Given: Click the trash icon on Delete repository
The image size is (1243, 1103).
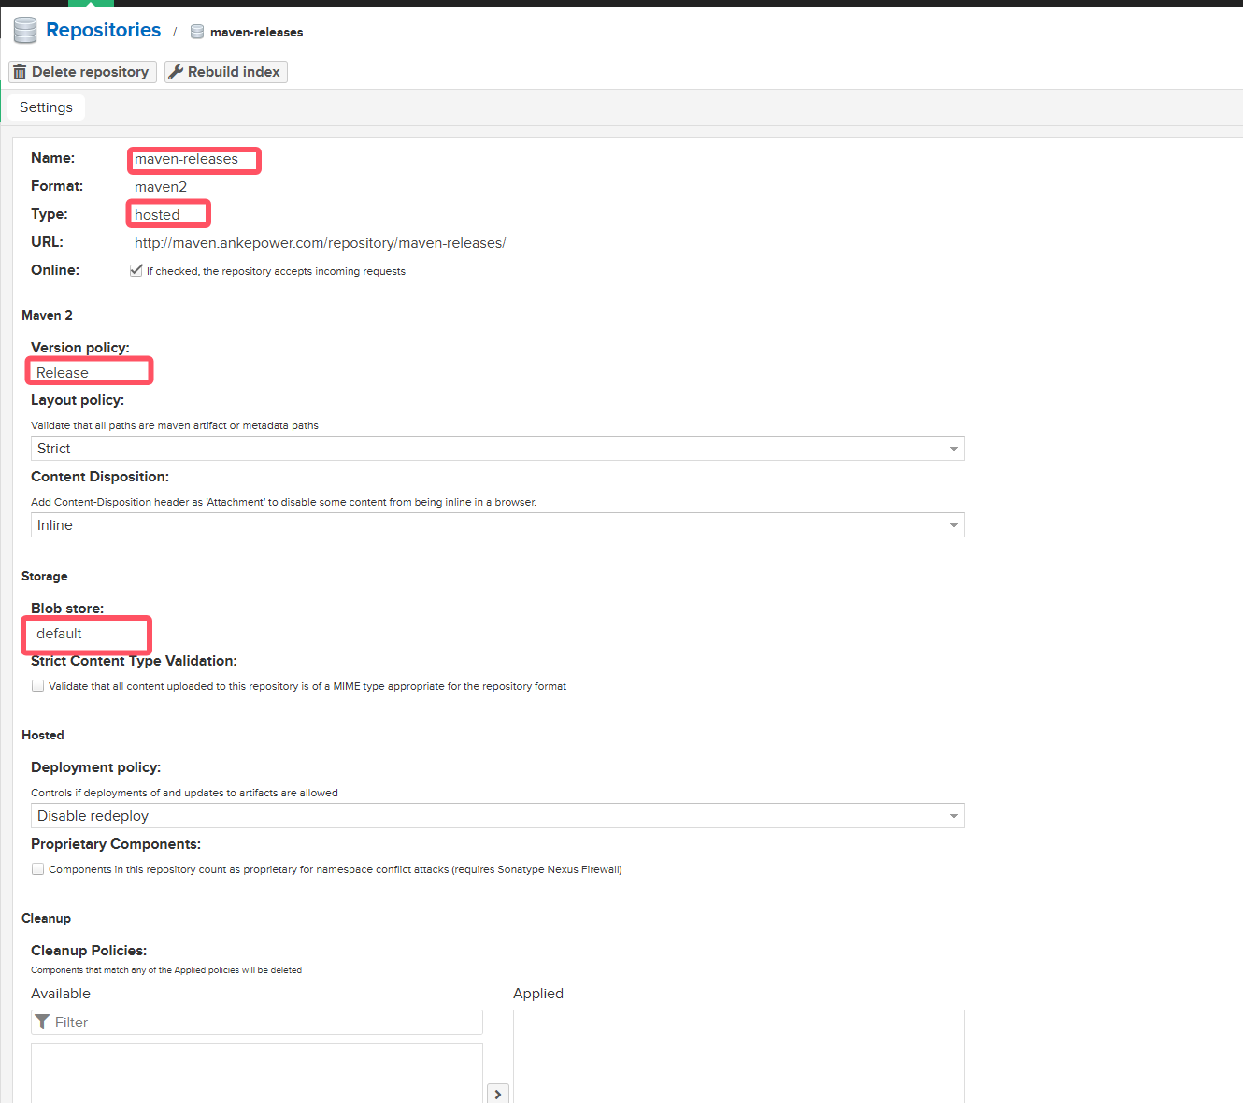Looking at the screenshot, I should [20, 72].
